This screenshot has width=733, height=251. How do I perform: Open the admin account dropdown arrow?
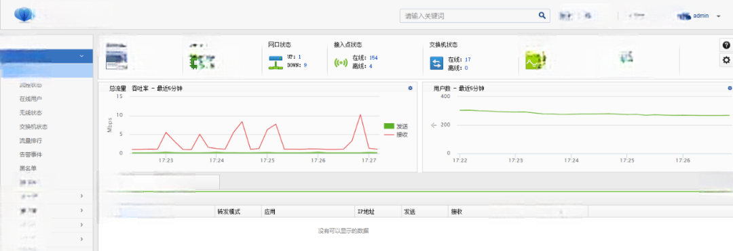(x=719, y=16)
